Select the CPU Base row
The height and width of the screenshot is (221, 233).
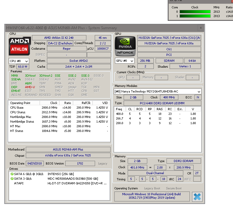click(x=59, y=108)
